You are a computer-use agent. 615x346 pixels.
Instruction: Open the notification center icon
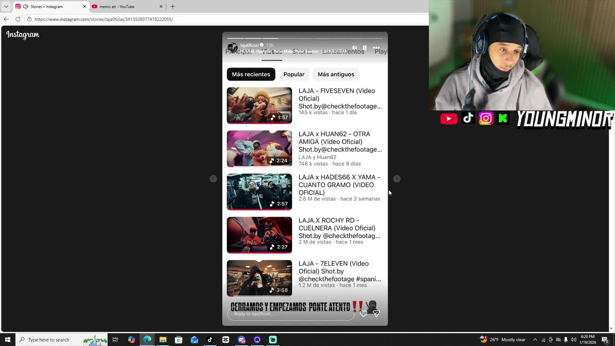(x=605, y=340)
